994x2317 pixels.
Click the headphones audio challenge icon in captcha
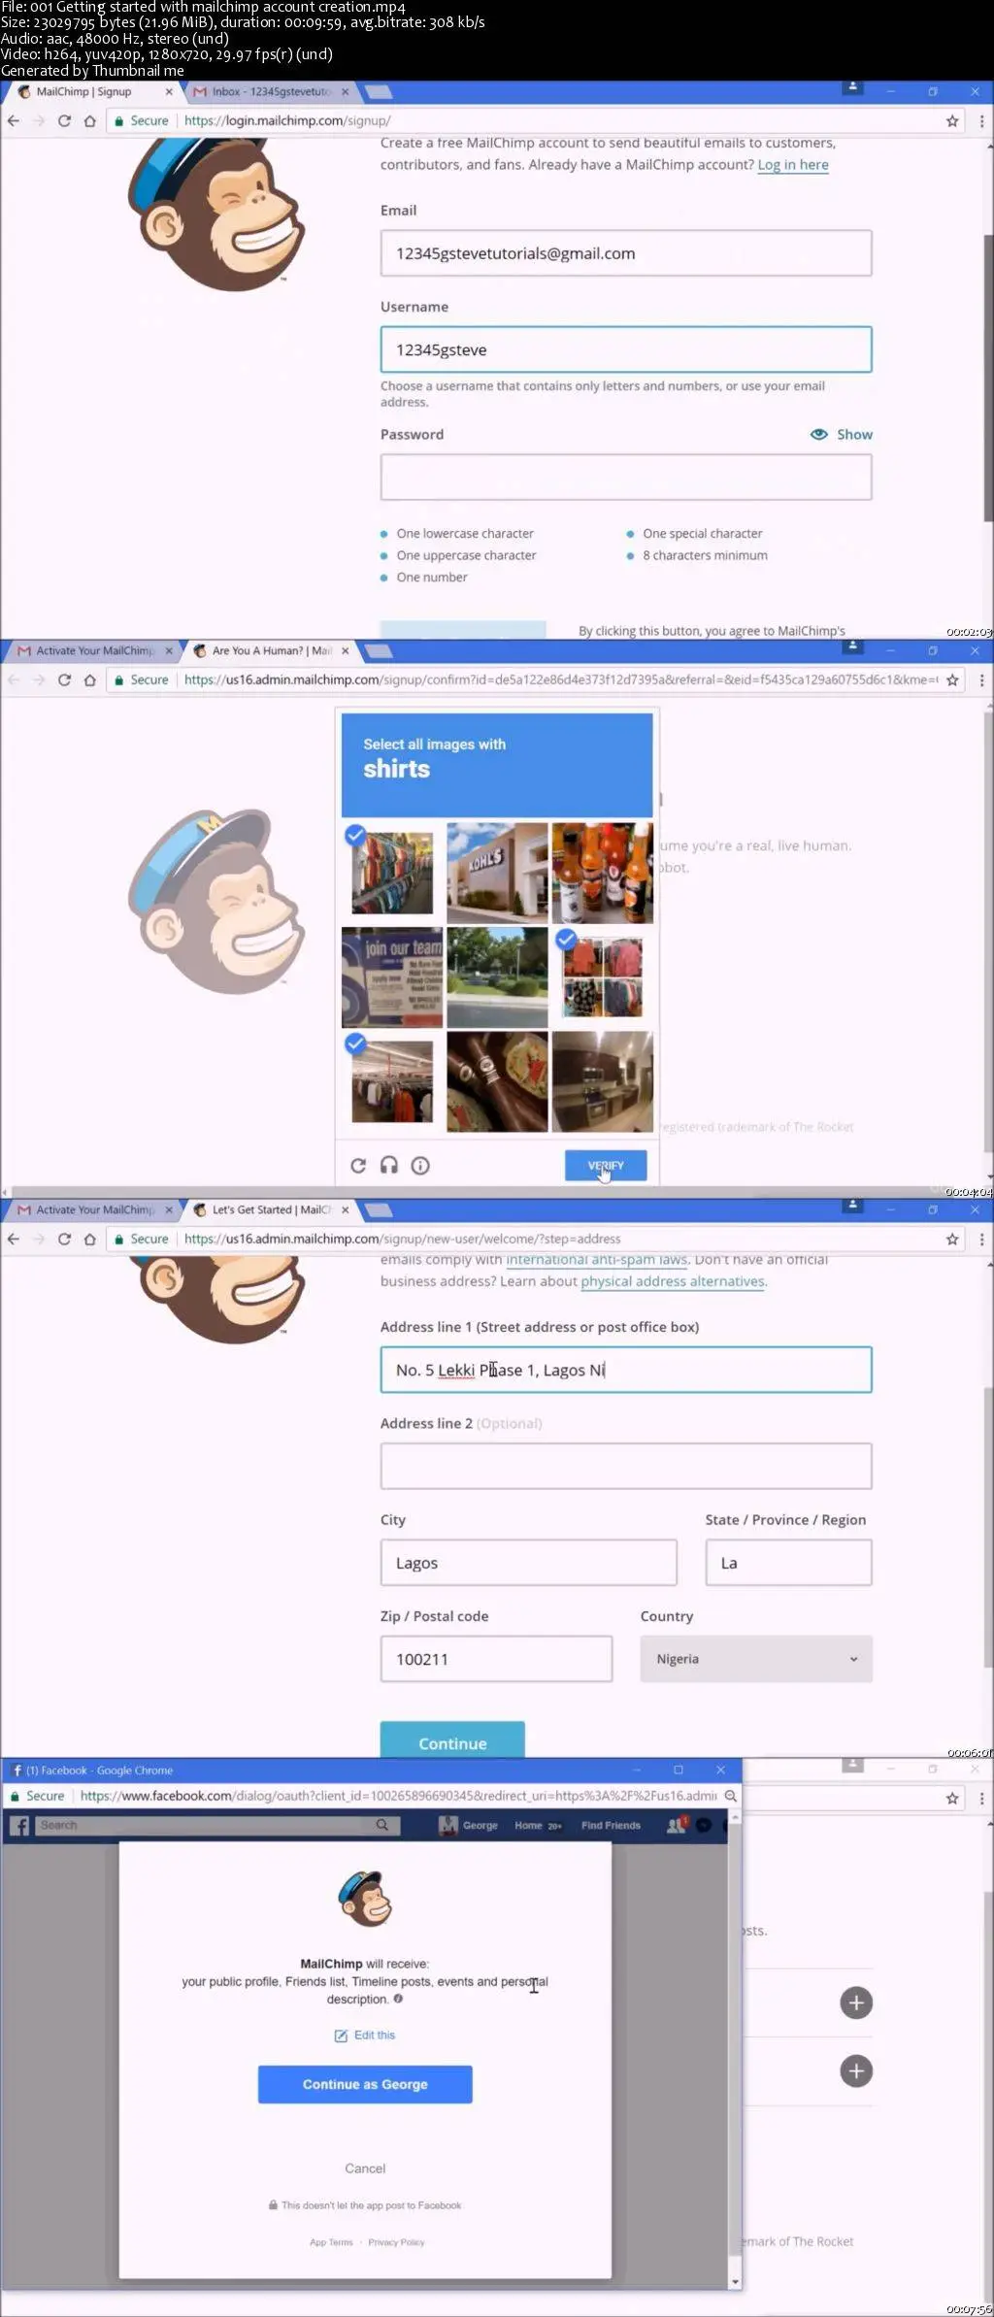(x=389, y=1165)
